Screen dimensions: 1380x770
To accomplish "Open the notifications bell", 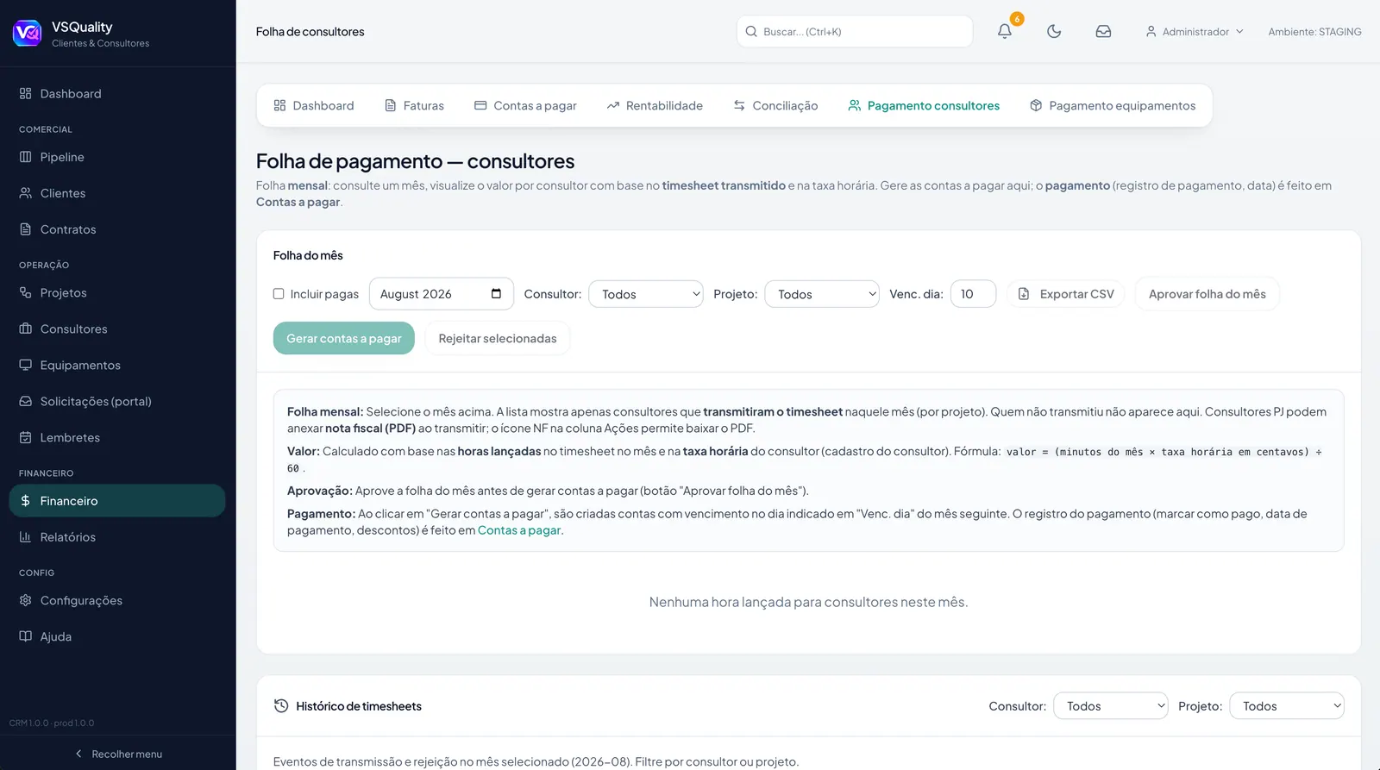I will tap(1005, 31).
